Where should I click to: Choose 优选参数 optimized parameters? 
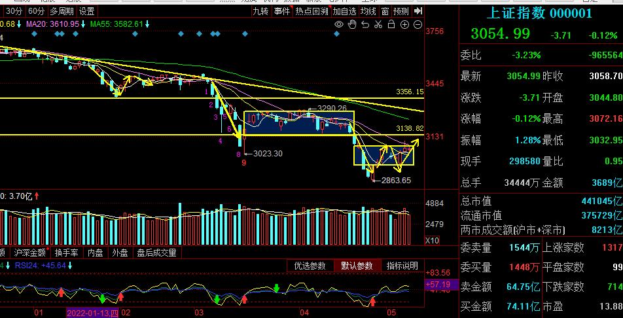coord(310,266)
